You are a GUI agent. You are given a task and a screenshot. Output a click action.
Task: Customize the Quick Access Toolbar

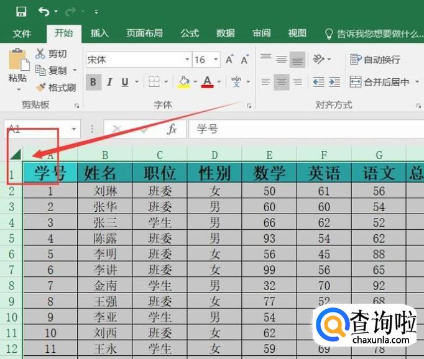coord(96,12)
